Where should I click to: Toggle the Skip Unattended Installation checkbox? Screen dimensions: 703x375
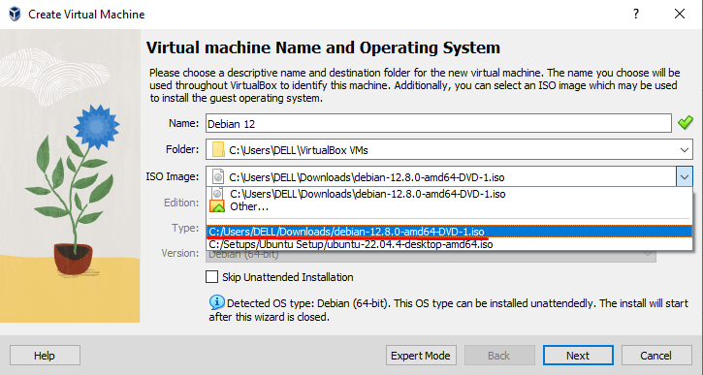(211, 277)
